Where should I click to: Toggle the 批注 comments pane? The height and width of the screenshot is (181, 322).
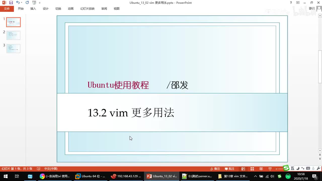pos(229,169)
